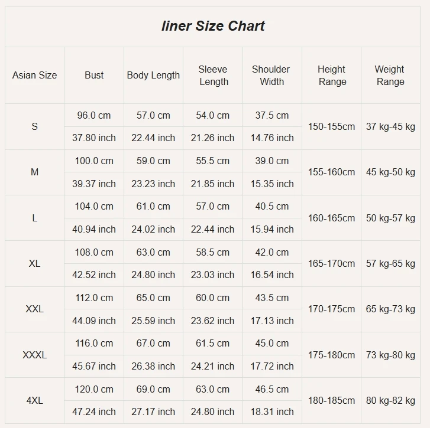
Task: Click the 39.37 inch bust value
Action: [x=94, y=184]
